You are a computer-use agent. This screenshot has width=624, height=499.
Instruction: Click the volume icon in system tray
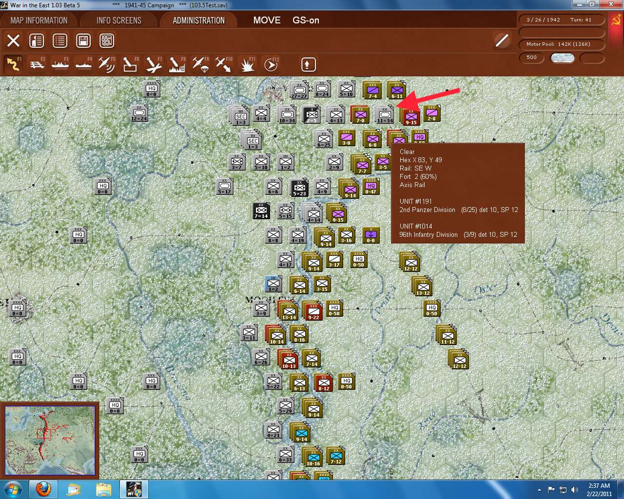575,490
